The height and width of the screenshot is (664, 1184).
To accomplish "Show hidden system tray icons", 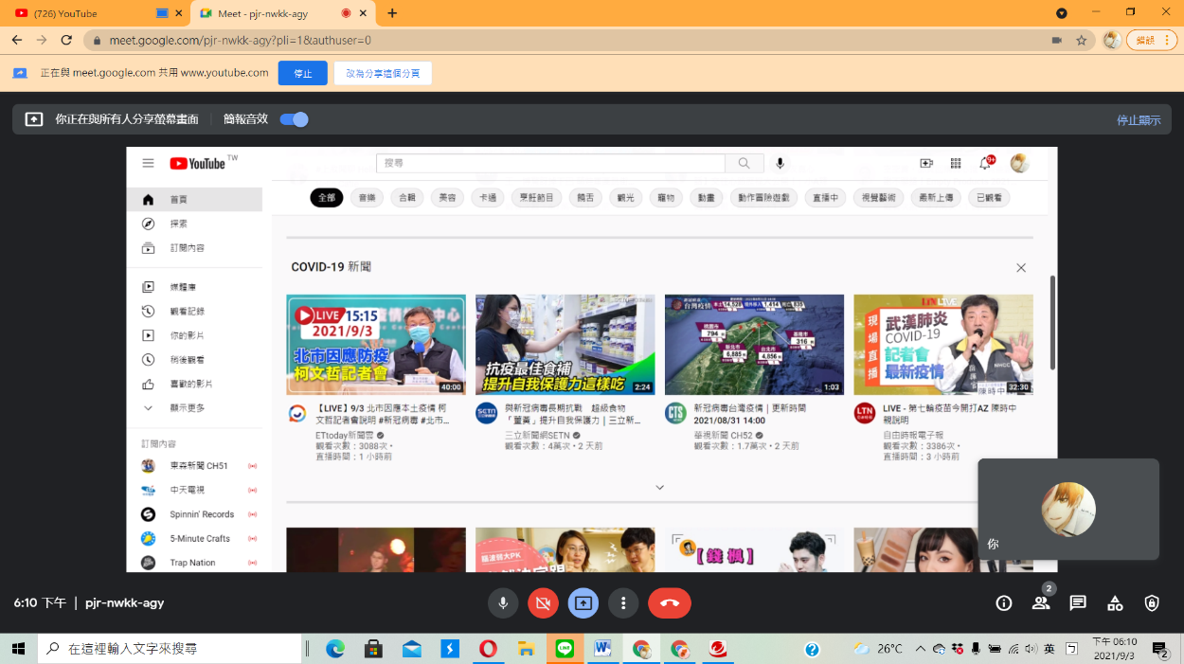I will (x=920, y=649).
